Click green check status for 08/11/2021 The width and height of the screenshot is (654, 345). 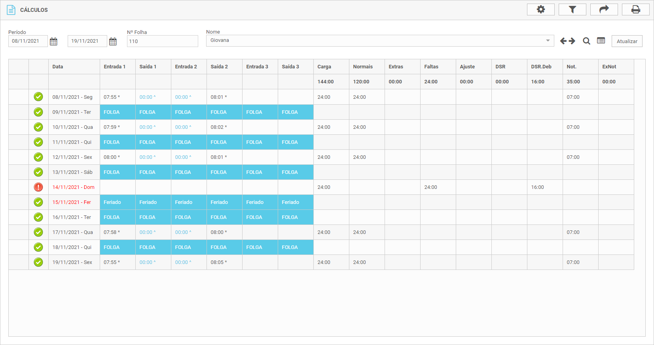point(38,97)
